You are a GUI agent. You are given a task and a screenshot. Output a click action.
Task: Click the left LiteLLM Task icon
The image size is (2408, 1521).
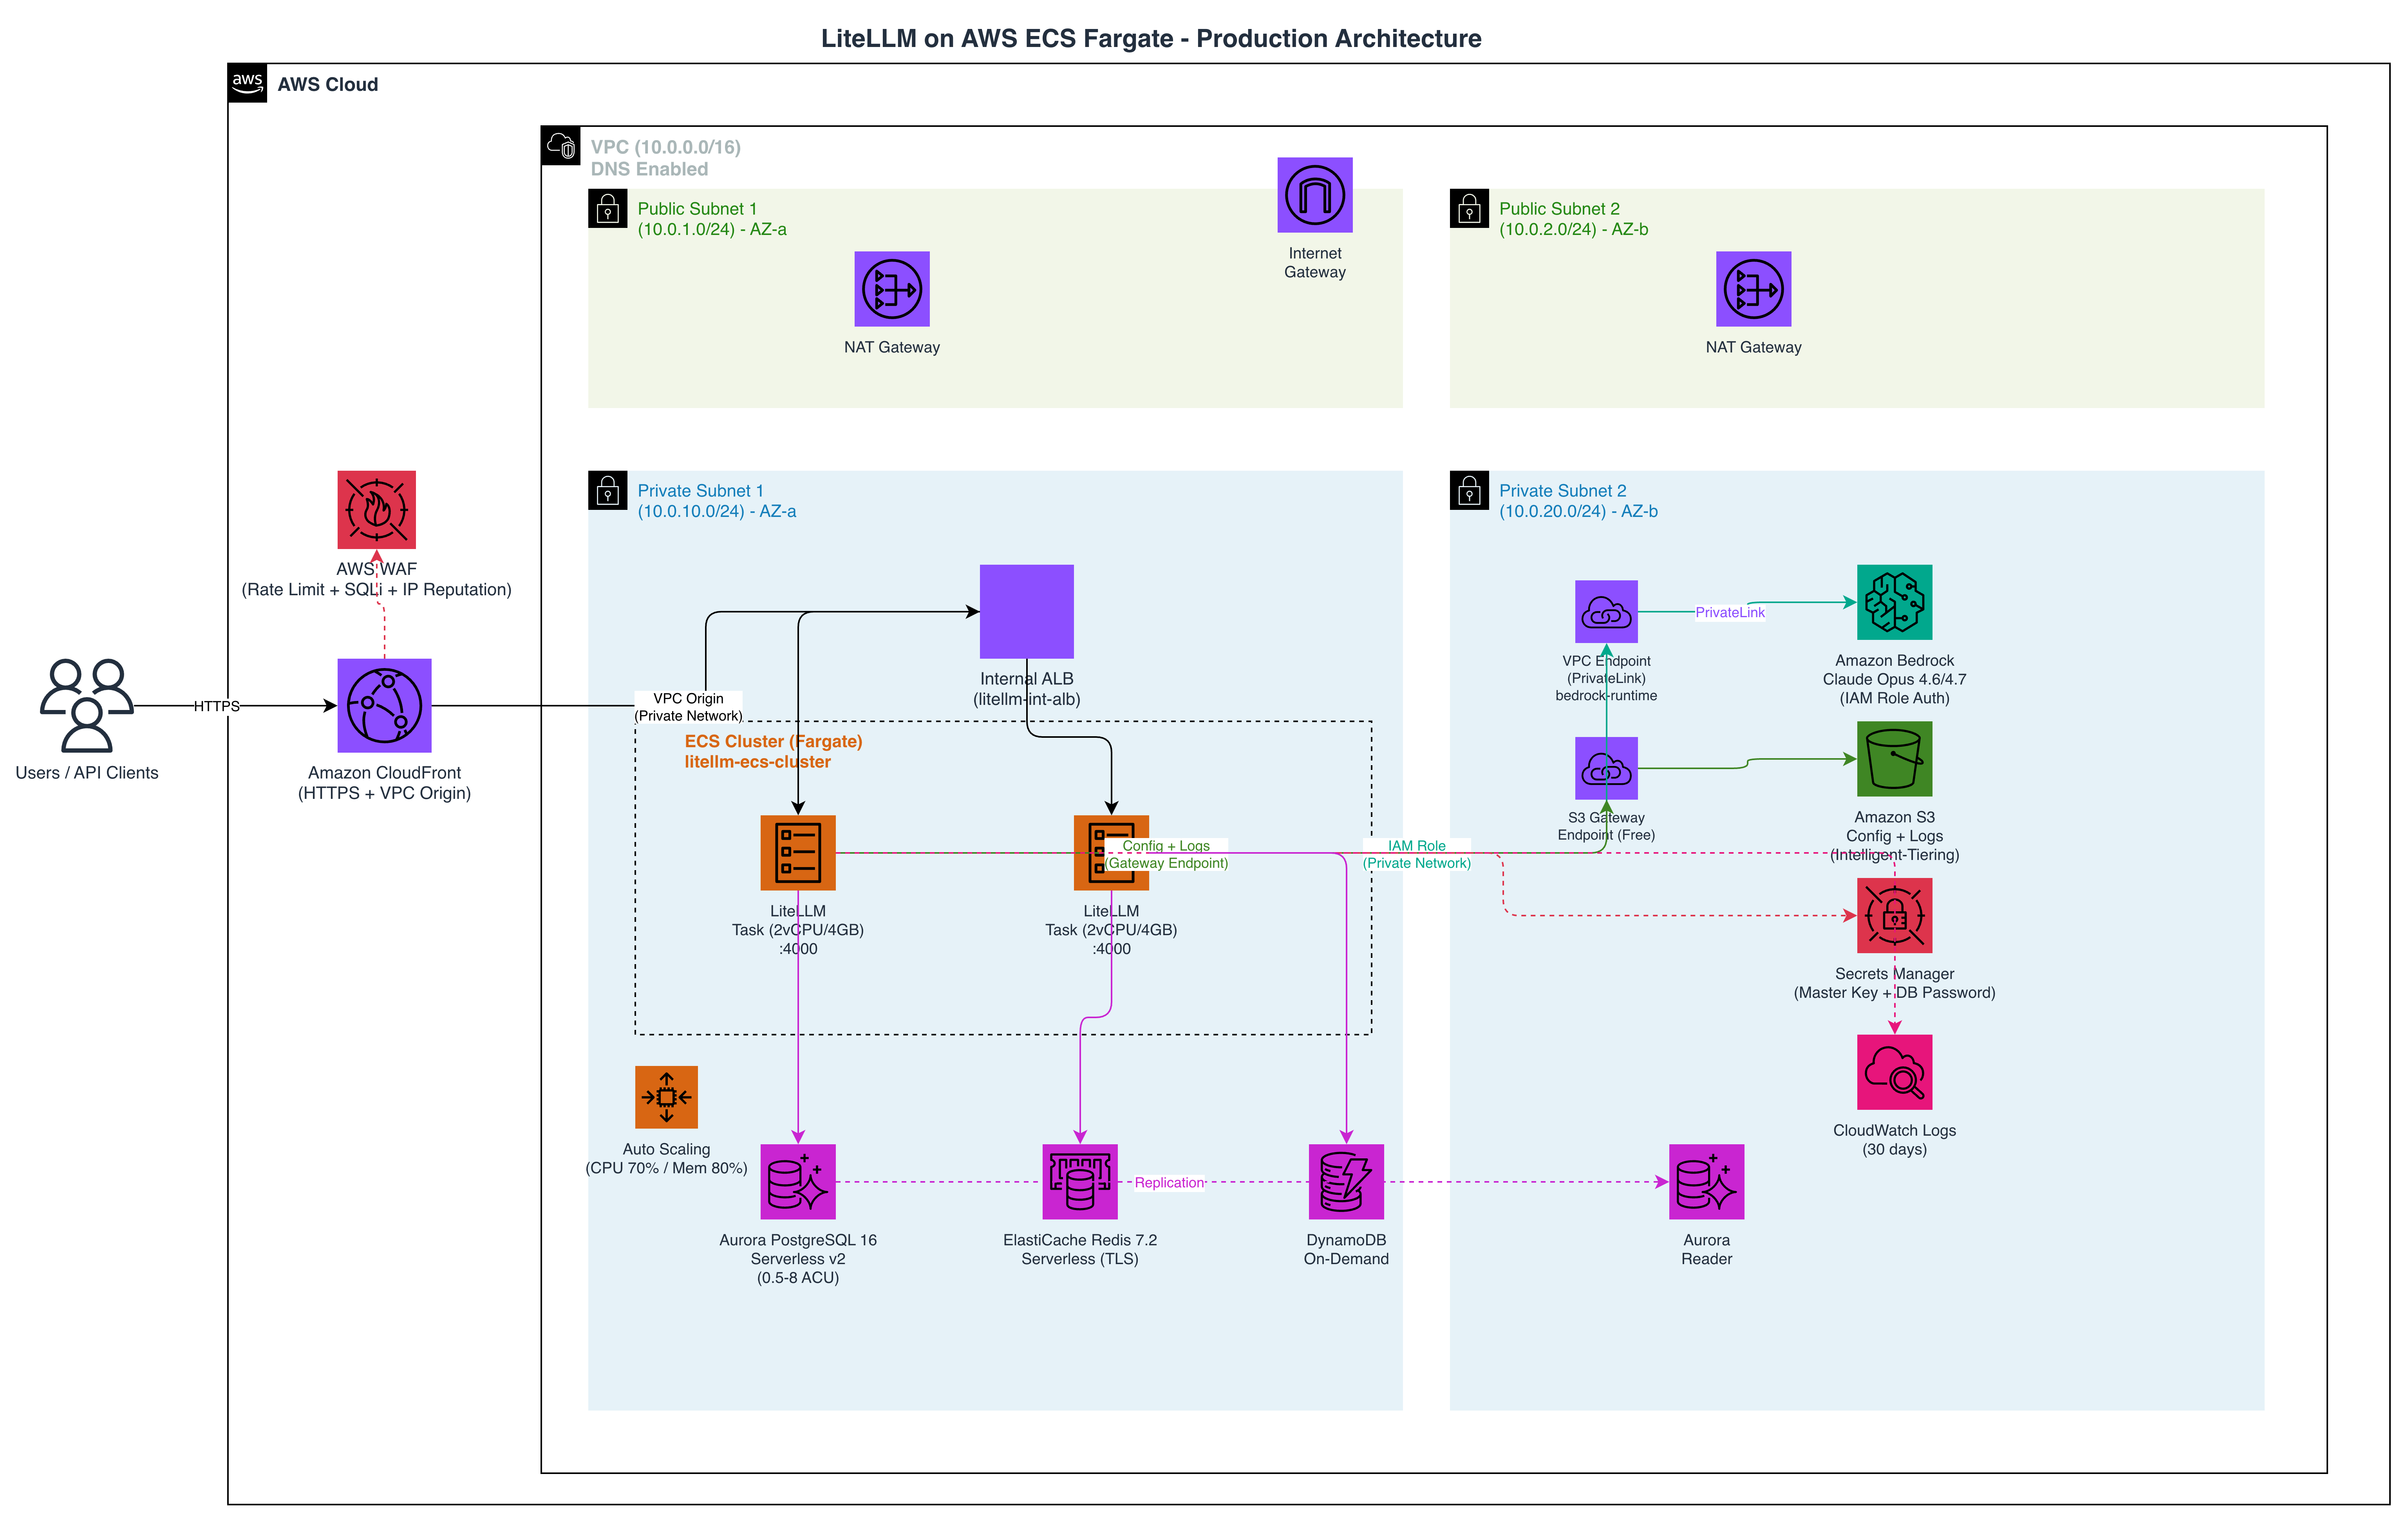(797, 853)
